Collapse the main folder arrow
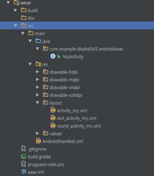The height and width of the screenshot is (176, 154). coord(23,33)
